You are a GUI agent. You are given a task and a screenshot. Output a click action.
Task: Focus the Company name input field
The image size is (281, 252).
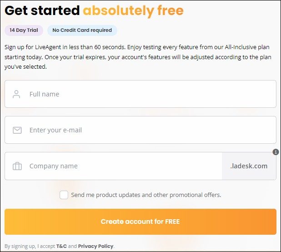pos(113,166)
